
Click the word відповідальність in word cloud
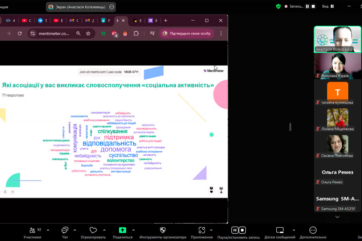click(x=109, y=143)
